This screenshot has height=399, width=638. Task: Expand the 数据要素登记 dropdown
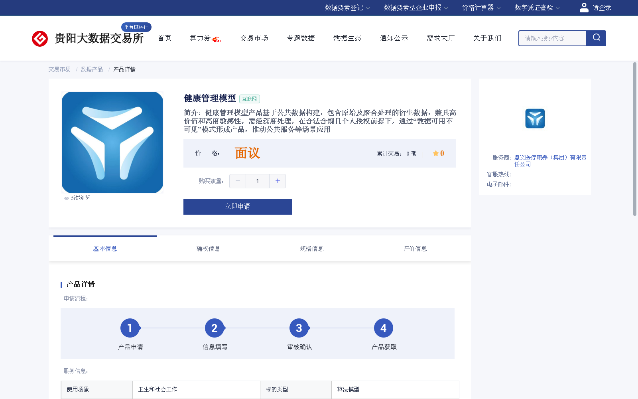coord(347,8)
